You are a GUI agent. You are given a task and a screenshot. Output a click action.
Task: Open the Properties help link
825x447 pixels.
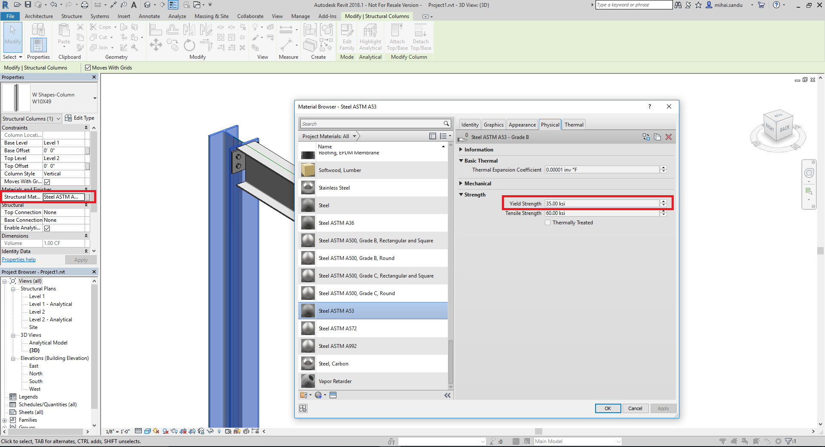[x=18, y=259]
